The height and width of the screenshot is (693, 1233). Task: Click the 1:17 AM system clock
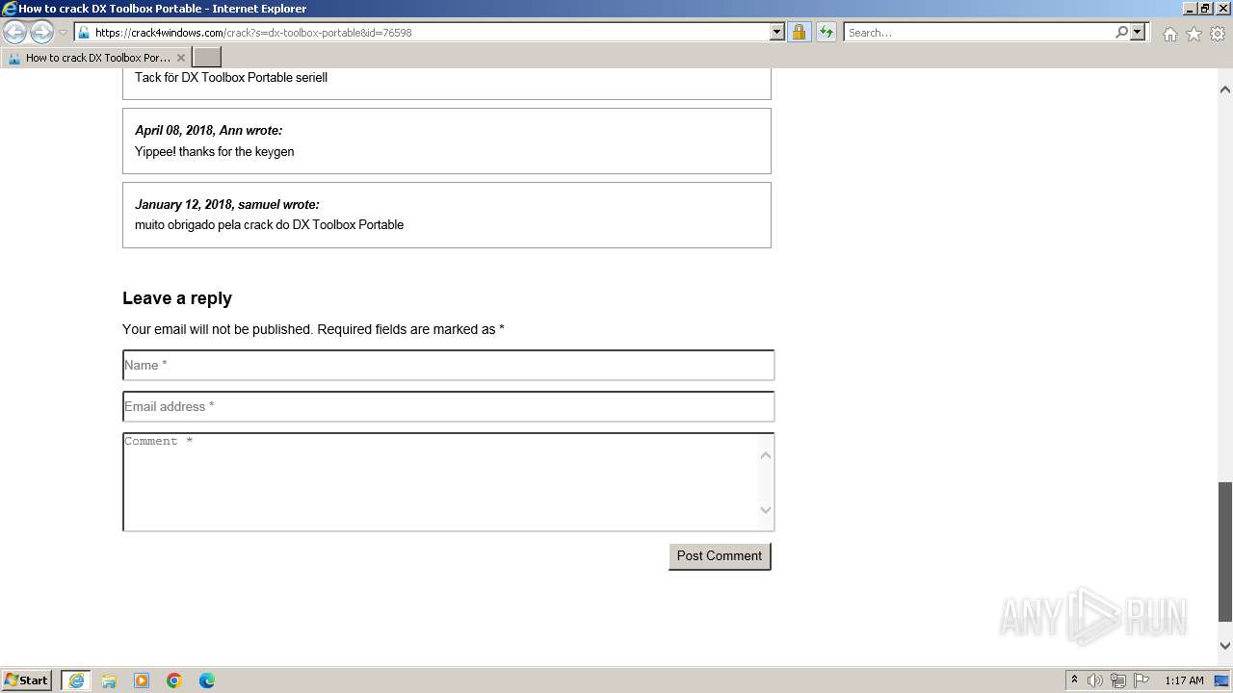1184,680
